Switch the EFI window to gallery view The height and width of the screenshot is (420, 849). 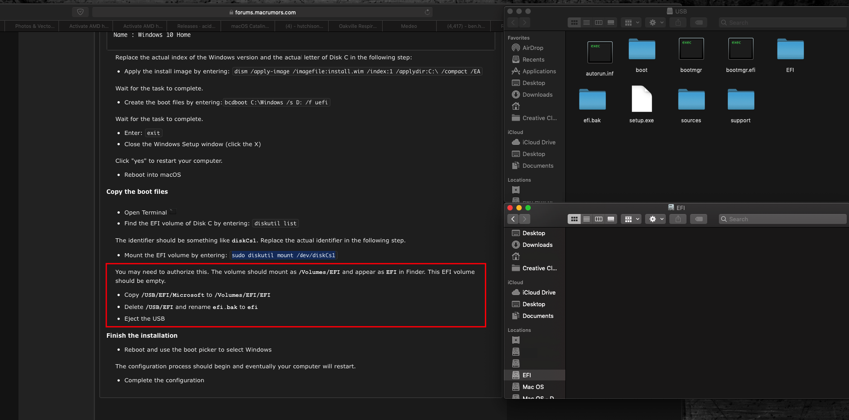coord(611,219)
